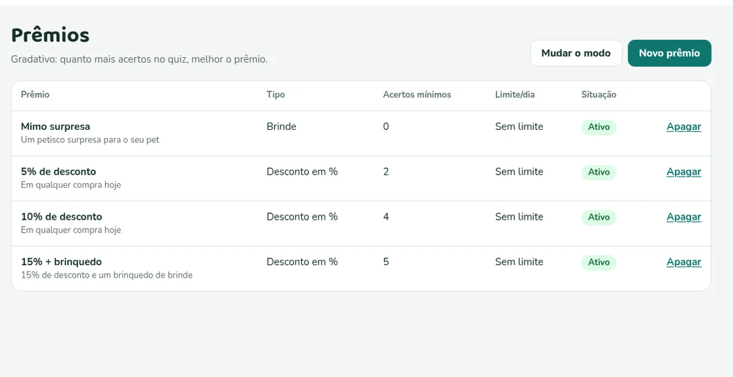Click 'Em qualquer compra hoje' under 5% de desconto
The height and width of the screenshot is (377, 733).
[71, 185]
